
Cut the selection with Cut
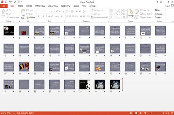[x=9, y=10]
